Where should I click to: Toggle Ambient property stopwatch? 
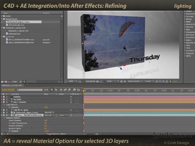coord(9,131)
